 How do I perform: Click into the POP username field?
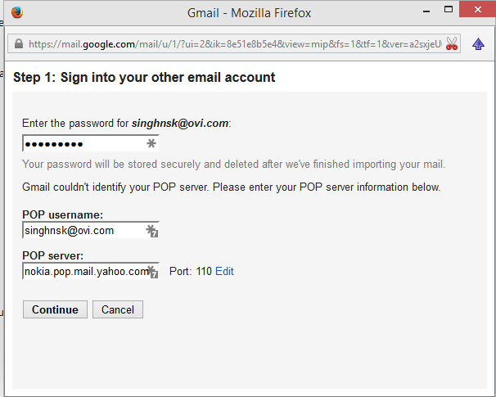[91, 230]
